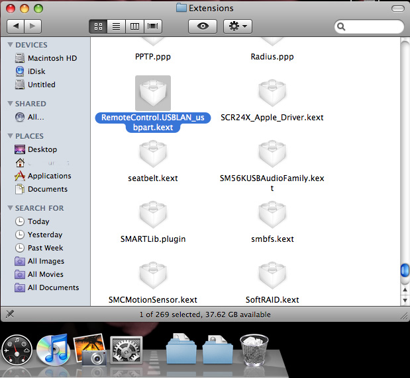
Task: Launch iTunes from the Dock
Action: click(53, 350)
